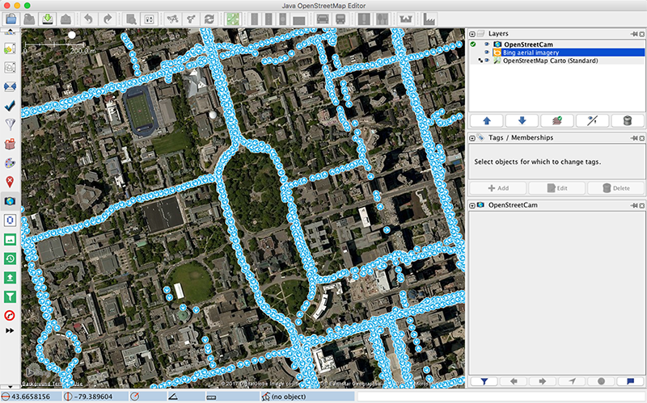This screenshot has height=403, width=647.
Task: Select the OpenStreetMap Carto (Standard) layer
Action: (549, 61)
